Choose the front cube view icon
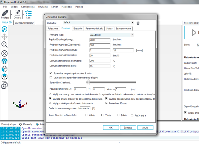This screenshot has width=199, height=144. (4, 69)
